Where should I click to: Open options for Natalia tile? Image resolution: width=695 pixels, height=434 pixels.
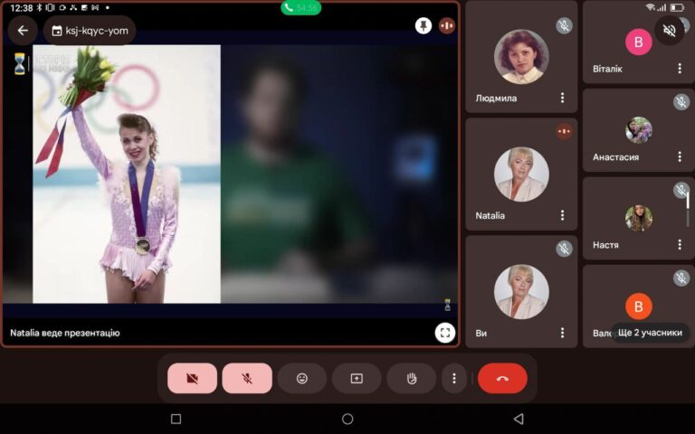tap(562, 215)
